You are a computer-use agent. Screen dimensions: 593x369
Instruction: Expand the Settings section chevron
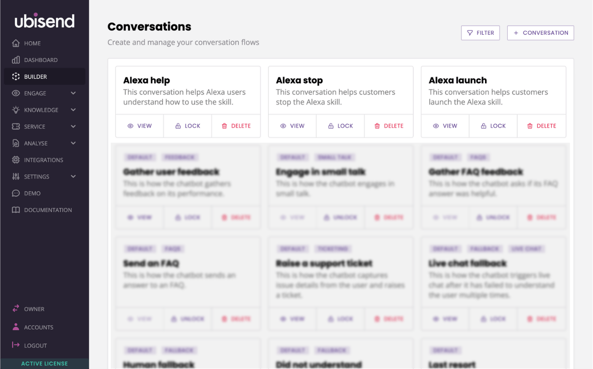(x=73, y=176)
